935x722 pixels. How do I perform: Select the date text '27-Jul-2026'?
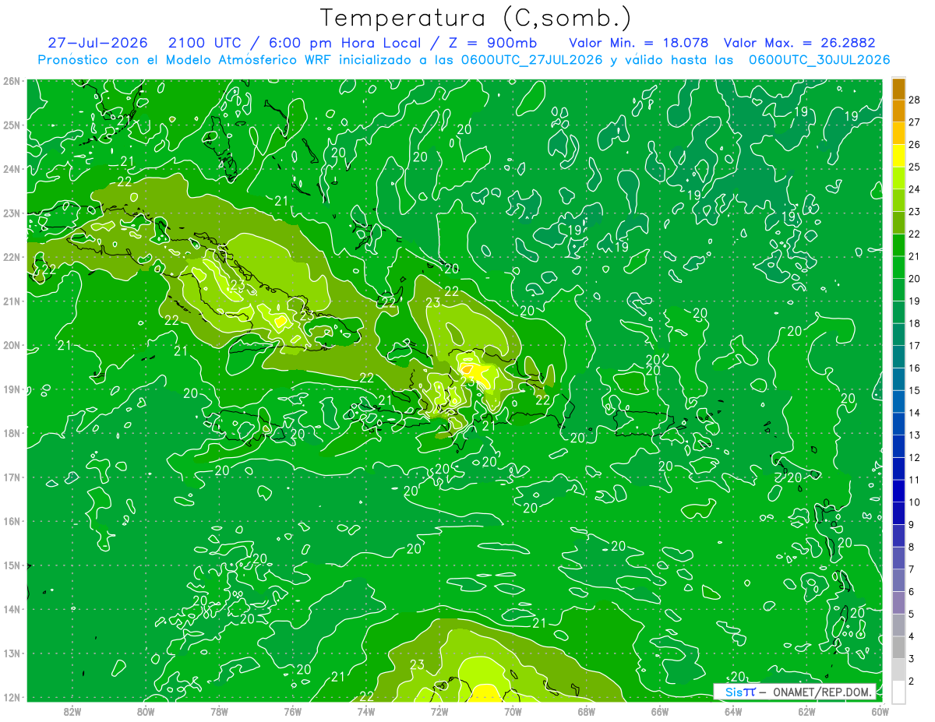coord(97,43)
